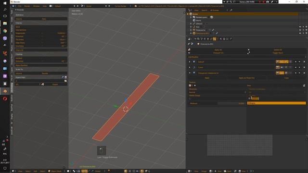Image resolution: width=308 pixels, height=173 pixels.
Task: Click the Google Chrome taskbar icon
Action: (5, 31)
